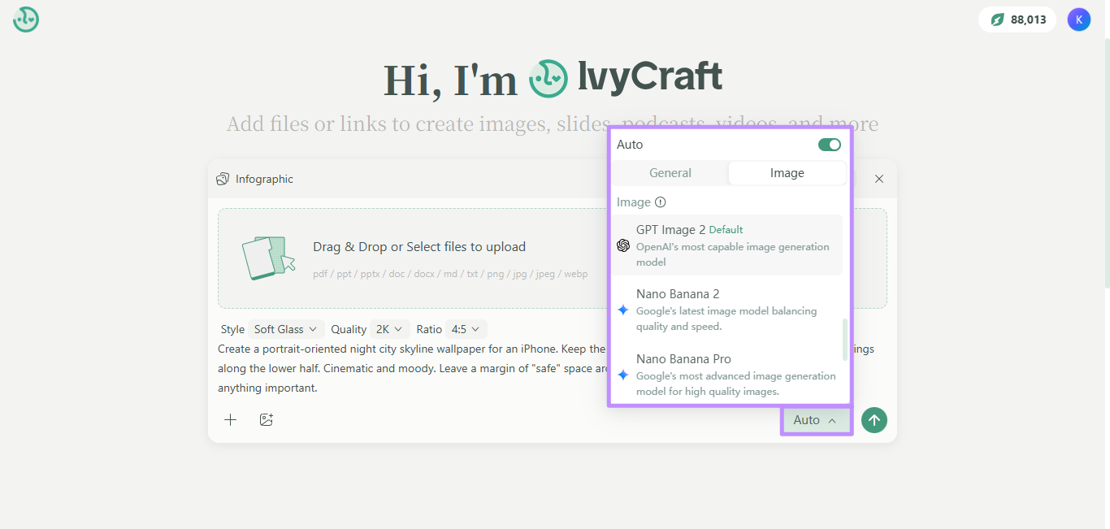Viewport: 1110px width, 529px height.
Task: Click the green leaf credits icon
Action: coord(997,20)
